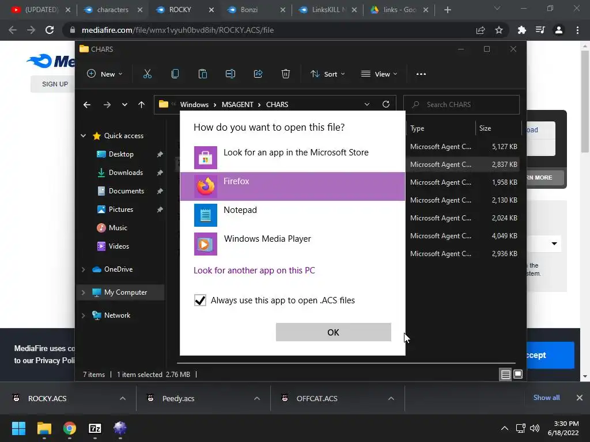Open Peedy.acs download options chevron
Image resolution: width=590 pixels, height=442 pixels.
click(257, 398)
